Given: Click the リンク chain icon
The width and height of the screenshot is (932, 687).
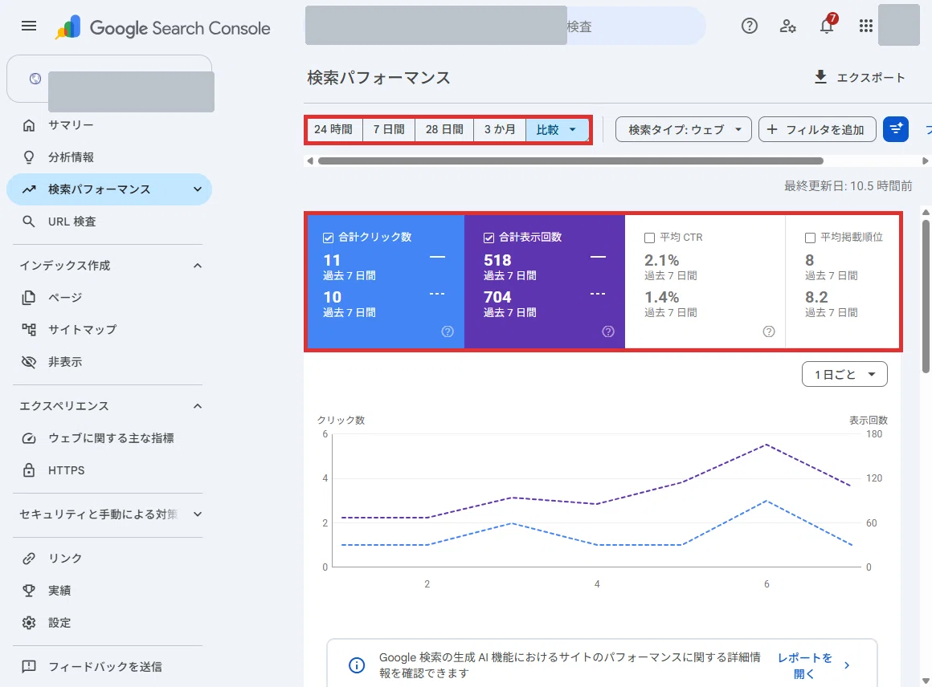Looking at the screenshot, I should tap(29, 558).
